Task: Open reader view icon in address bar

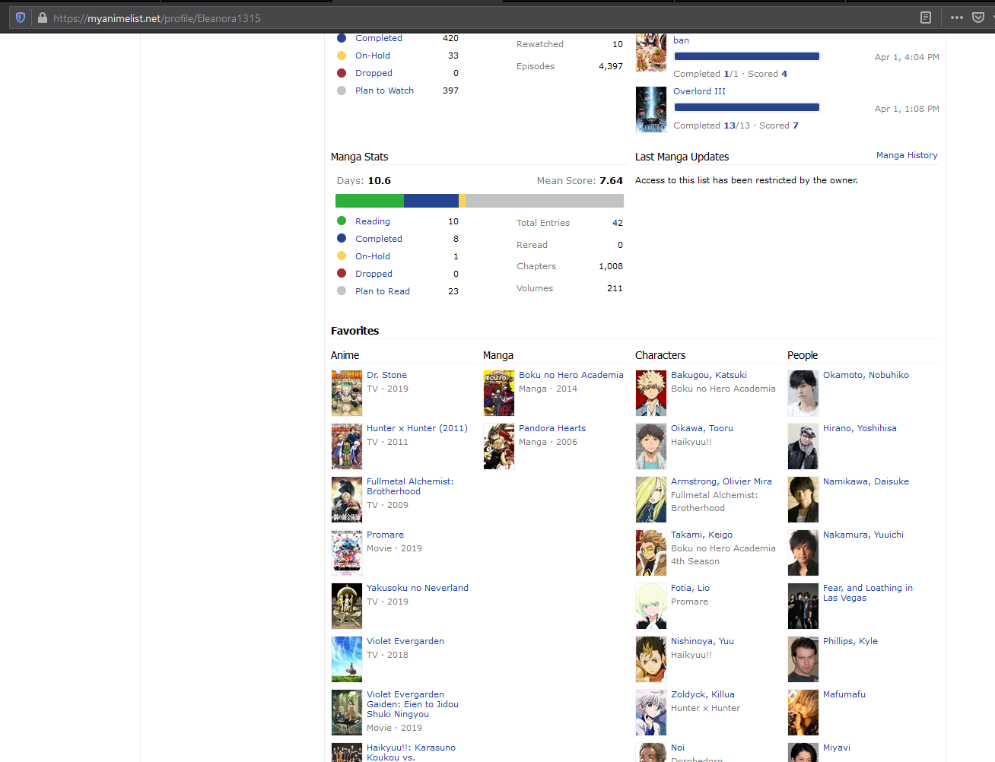Action: [x=926, y=17]
